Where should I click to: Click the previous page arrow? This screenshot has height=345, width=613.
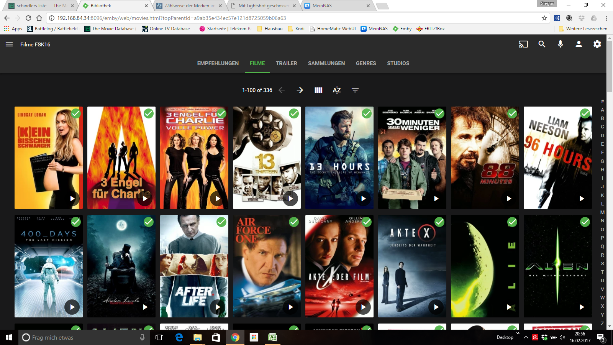[x=282, y=90]
